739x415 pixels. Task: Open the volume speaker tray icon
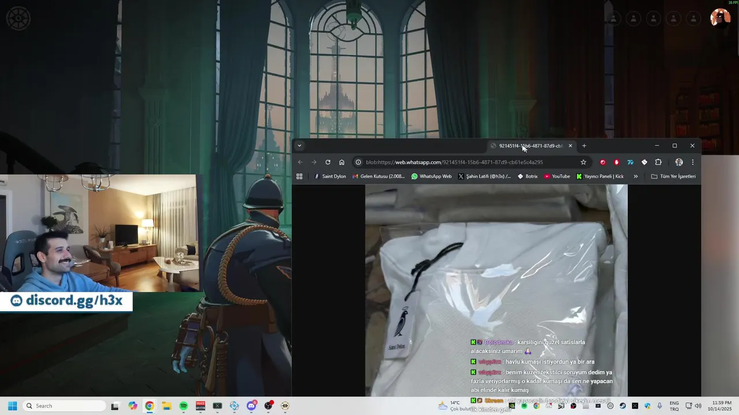698,406
